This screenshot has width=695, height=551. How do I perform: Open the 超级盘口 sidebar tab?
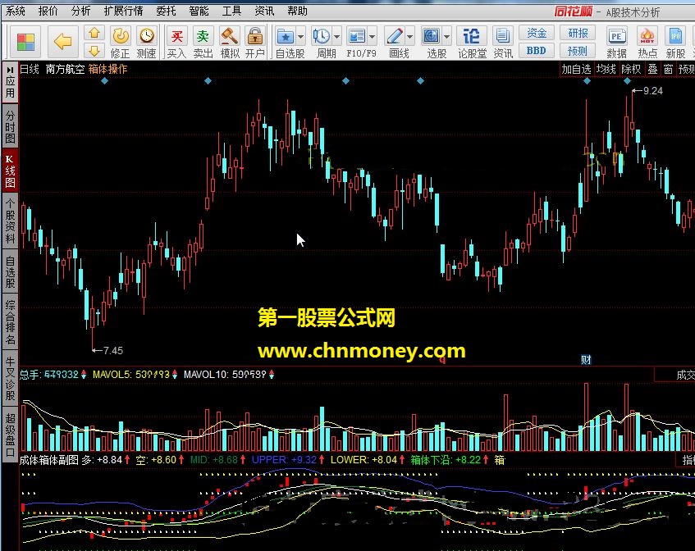coord(10,435)
